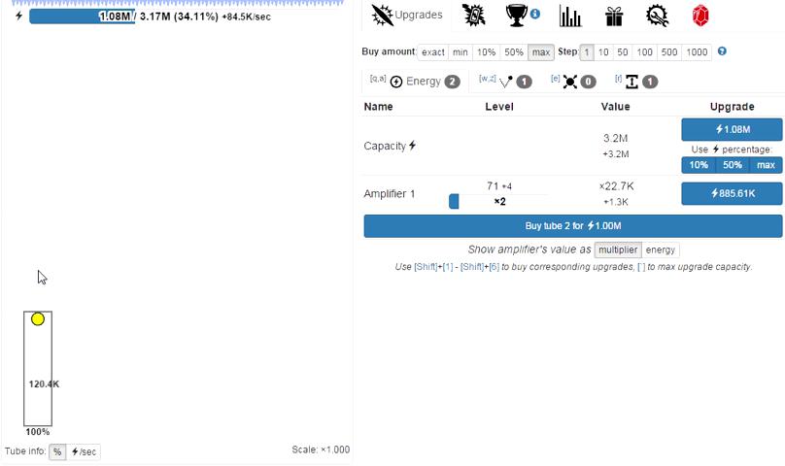785x466 pixels.
Task: Click the blue help icon after Step options
Action: (x=722, y=51)
